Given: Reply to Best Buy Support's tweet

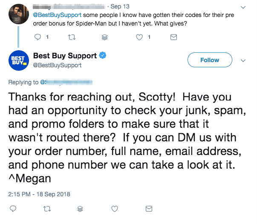Looking at the screenshot, I should point(13,209).
